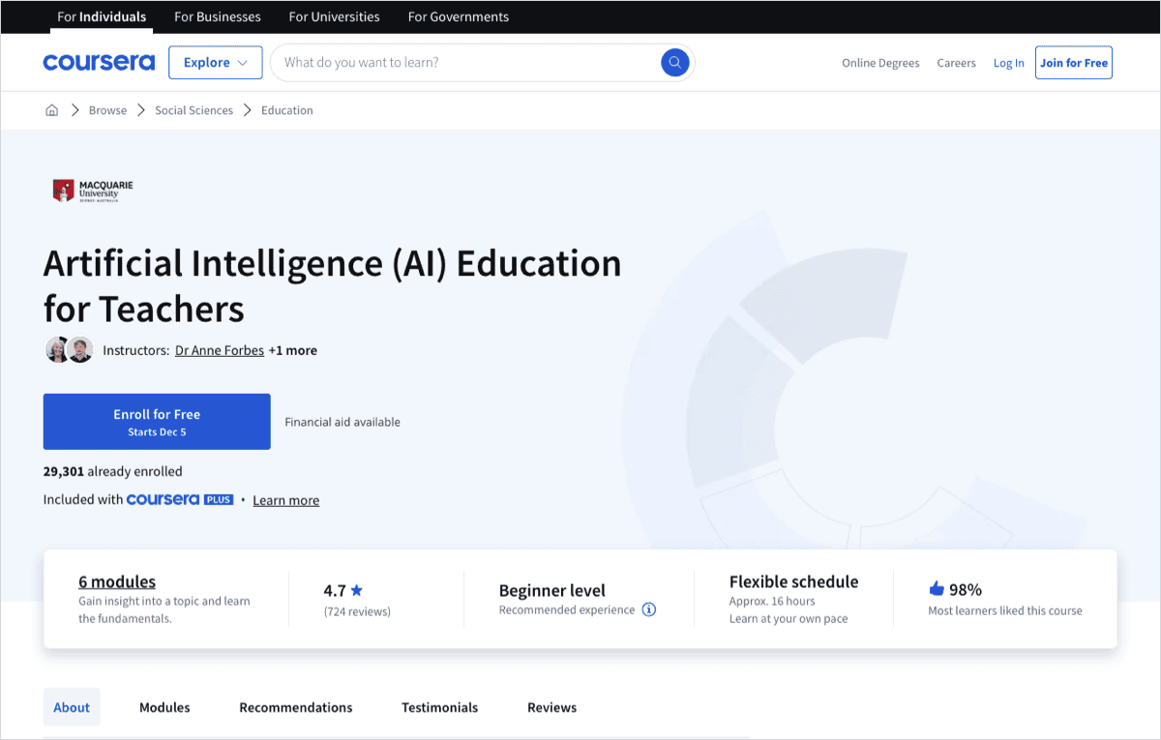The height and width of the screenshot is (740, 1161).
Task: Switch to the Testimonials tab
Action: (440, 707)
